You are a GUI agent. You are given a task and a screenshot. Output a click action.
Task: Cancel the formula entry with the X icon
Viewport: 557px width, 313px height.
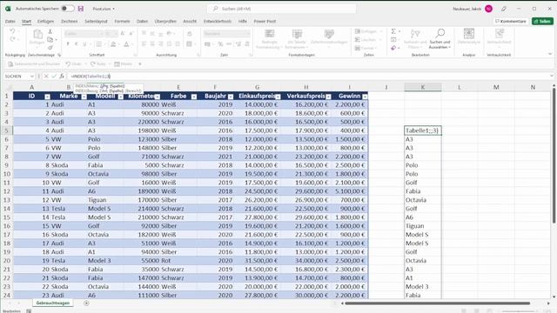pyautogui.click(x=46, y=76)
